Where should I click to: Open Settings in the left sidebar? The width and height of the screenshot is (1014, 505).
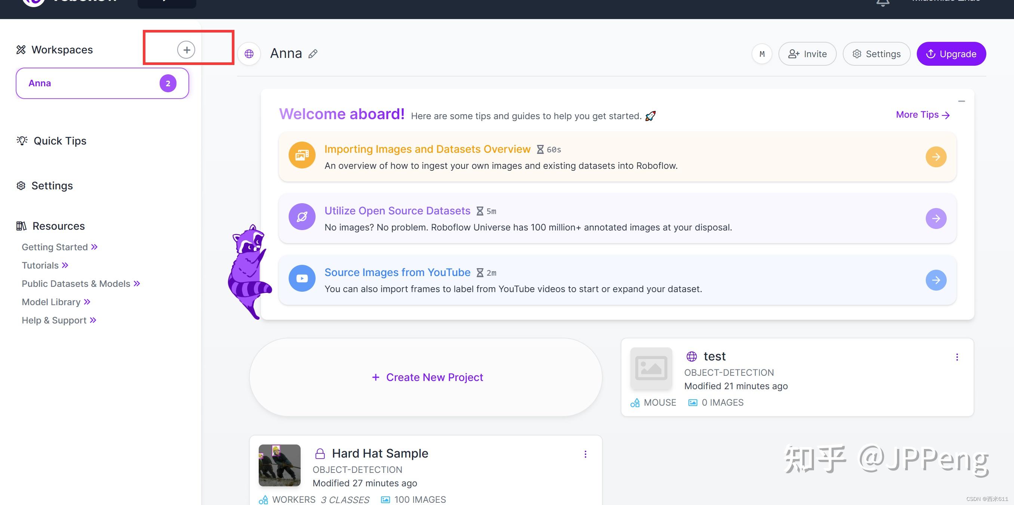tap(52, 186)
